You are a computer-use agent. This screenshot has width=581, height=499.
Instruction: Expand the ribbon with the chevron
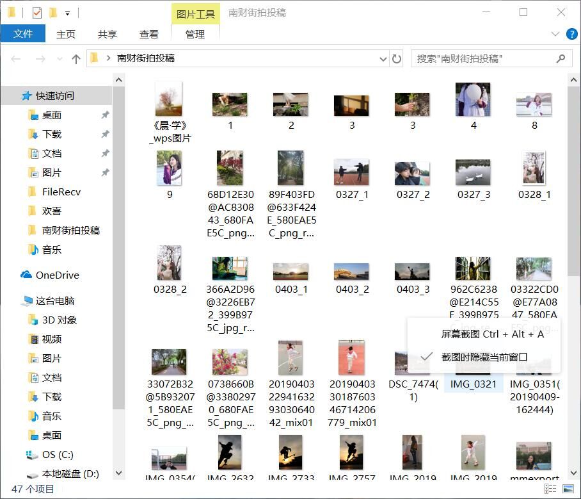[555, 35]
